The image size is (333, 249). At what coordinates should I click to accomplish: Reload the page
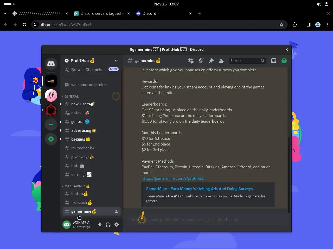click(x=24, y=25)
